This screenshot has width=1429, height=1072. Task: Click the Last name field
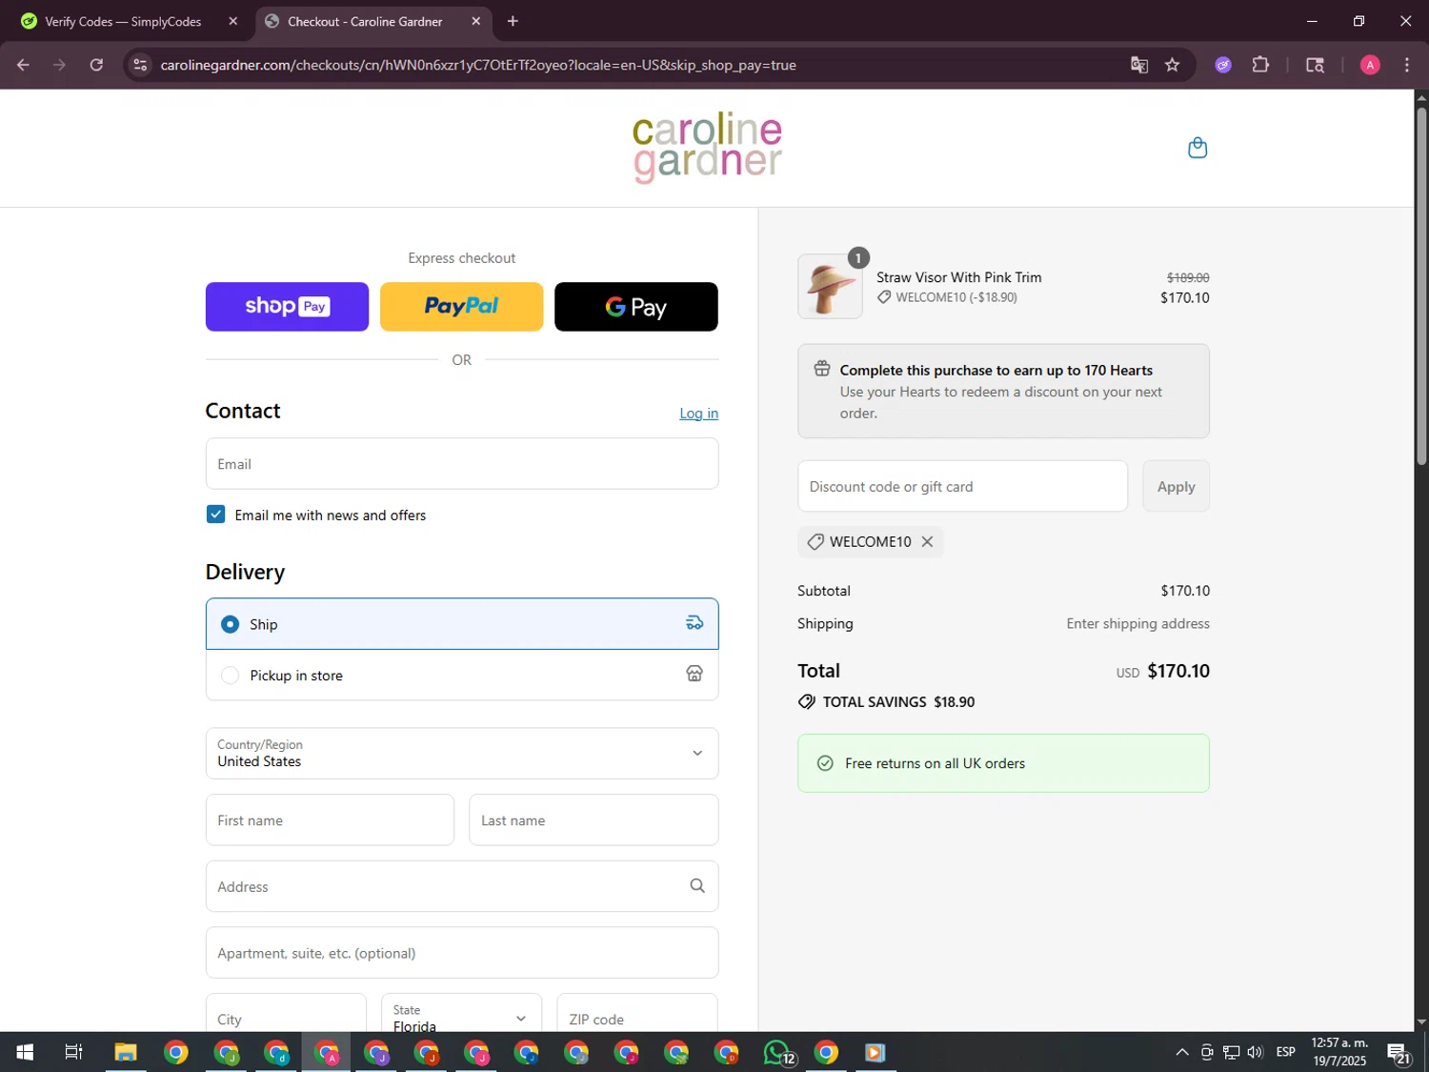click(x=594, y=820)
